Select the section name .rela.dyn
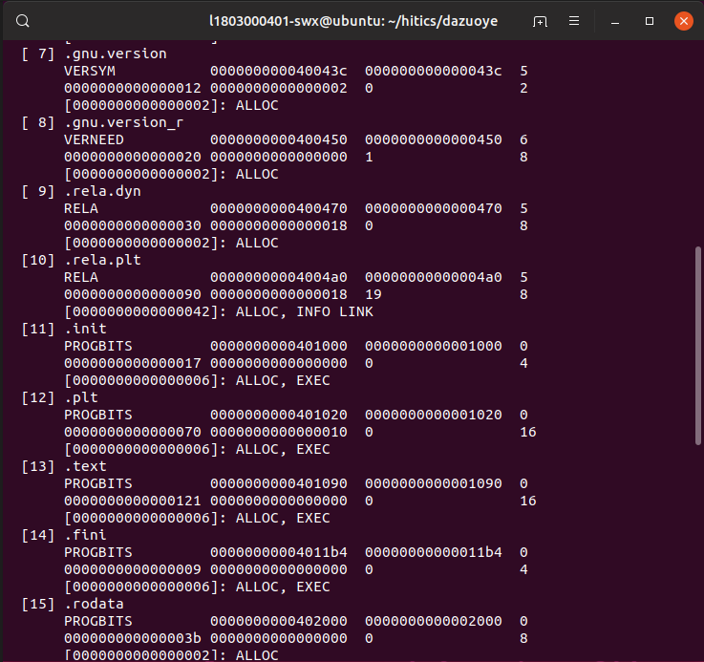The image size is (704, 662). (x=103, y=191)
